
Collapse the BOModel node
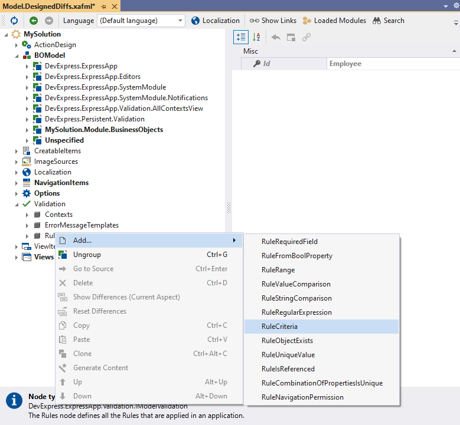click(17, 55)
